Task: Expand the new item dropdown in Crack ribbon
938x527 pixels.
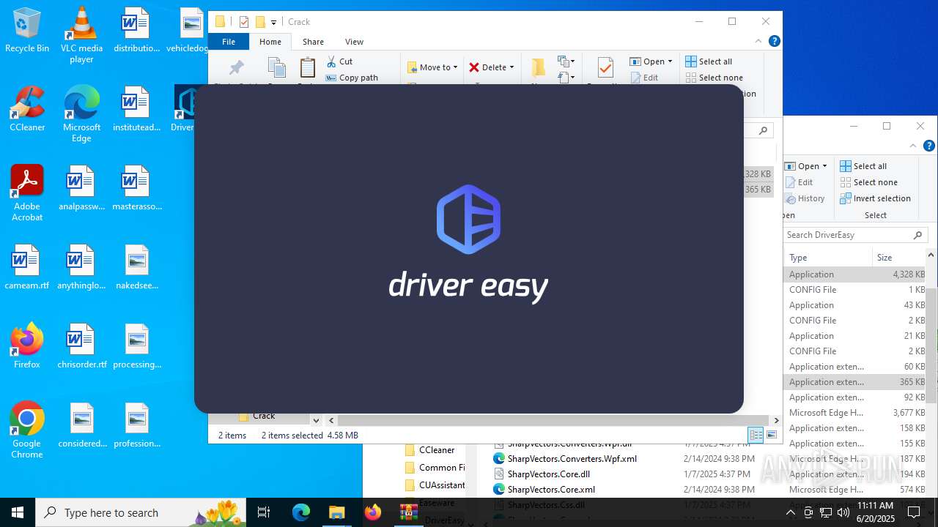Action: pyautogui.click(x=566, y=61)
